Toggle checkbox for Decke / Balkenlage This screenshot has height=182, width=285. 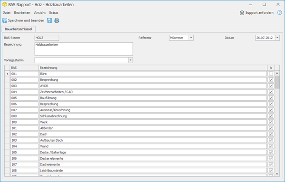click(x=271, y=153)
